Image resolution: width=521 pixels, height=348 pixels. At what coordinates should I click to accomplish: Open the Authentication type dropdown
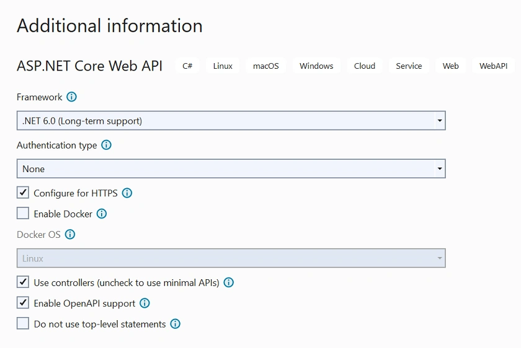coord(231,168)
